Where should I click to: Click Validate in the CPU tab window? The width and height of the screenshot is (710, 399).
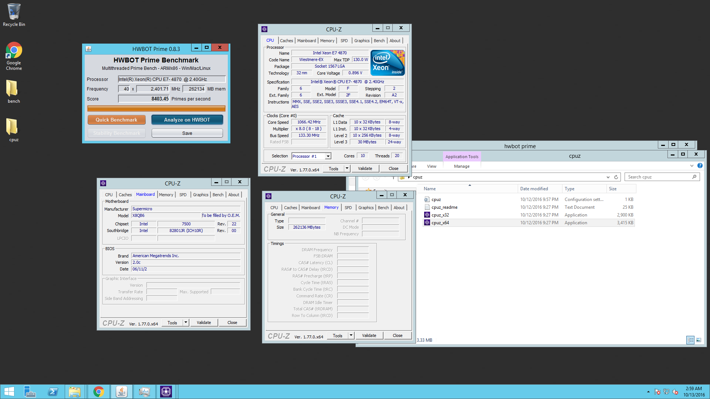[x=365, y=168]
